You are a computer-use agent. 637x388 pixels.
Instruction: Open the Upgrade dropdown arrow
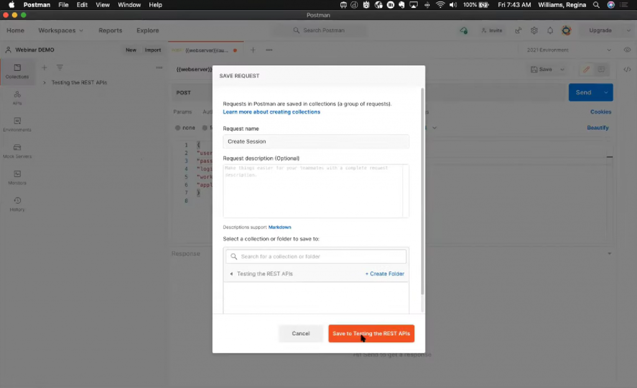628,30
